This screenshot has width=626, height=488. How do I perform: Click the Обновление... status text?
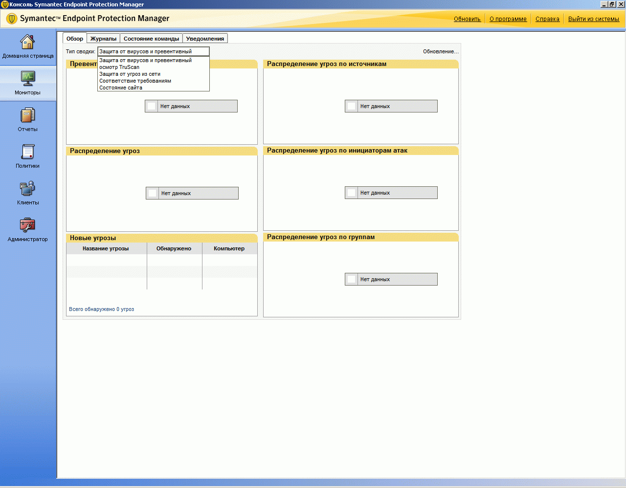tap(441, 51)
